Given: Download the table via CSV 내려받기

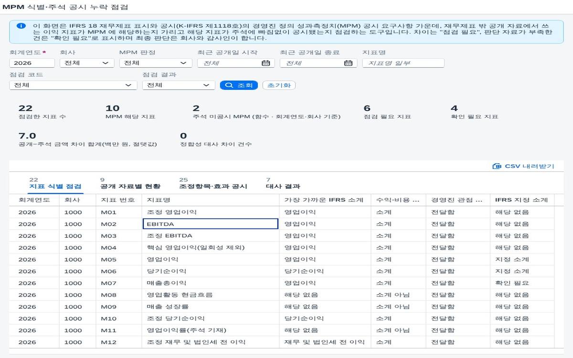Looking at the screenshot, I should pyautogui.click(x=523, y=166).
